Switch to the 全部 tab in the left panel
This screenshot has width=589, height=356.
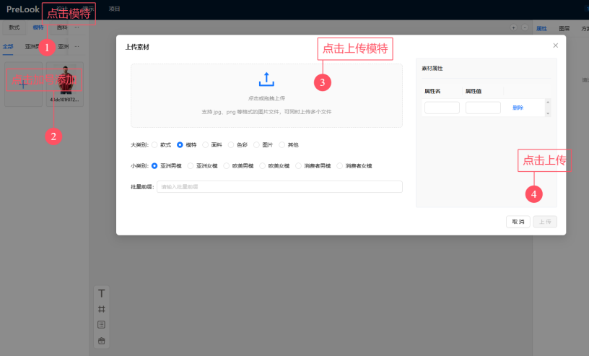8,46
